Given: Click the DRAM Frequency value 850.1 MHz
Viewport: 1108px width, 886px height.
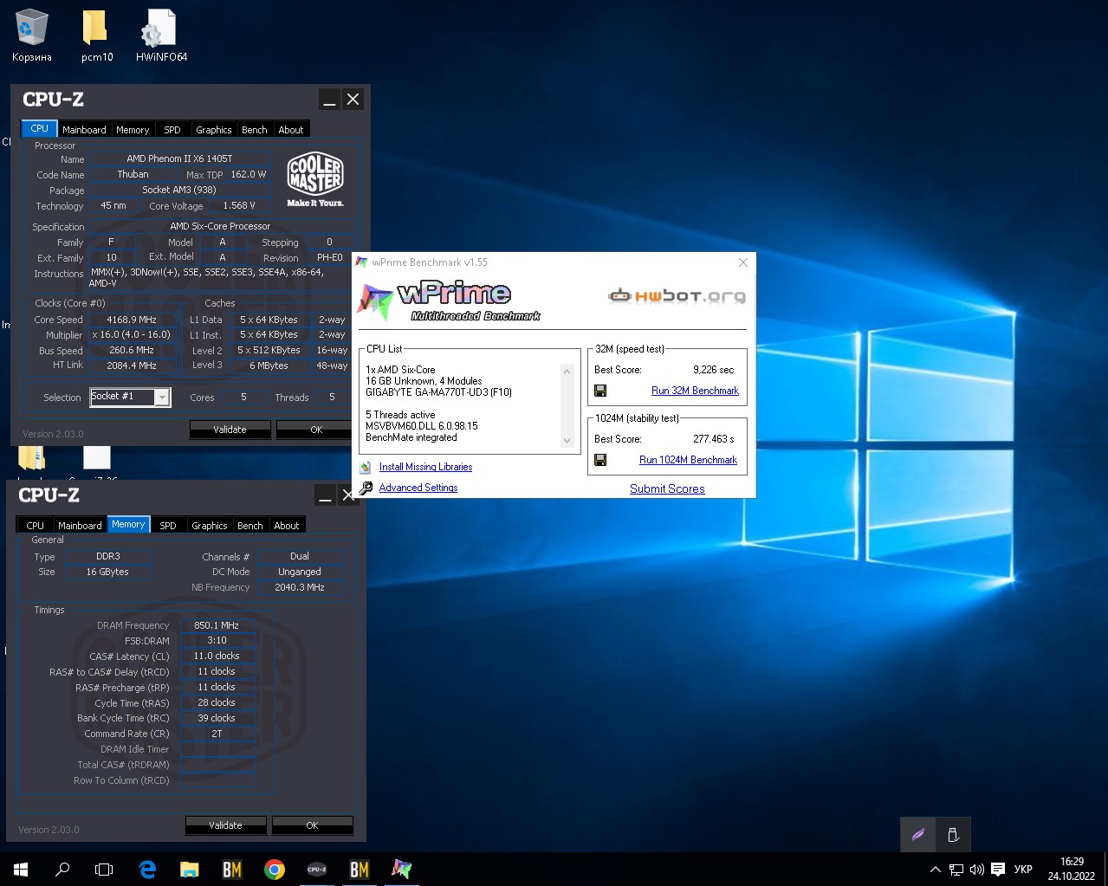Looking at the screenshot, I should pos(217,625).
